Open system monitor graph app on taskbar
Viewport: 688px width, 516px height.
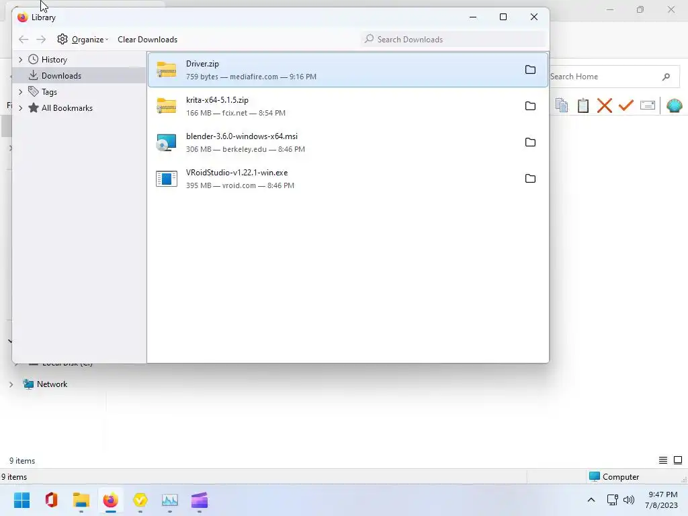170,500
